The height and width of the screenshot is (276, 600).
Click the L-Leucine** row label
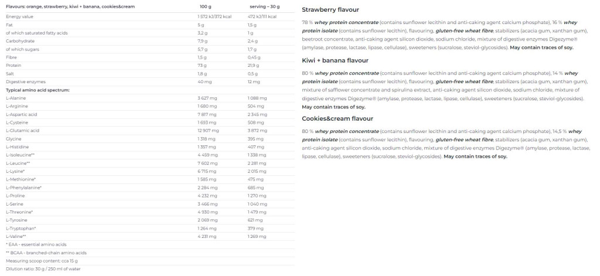18,162
